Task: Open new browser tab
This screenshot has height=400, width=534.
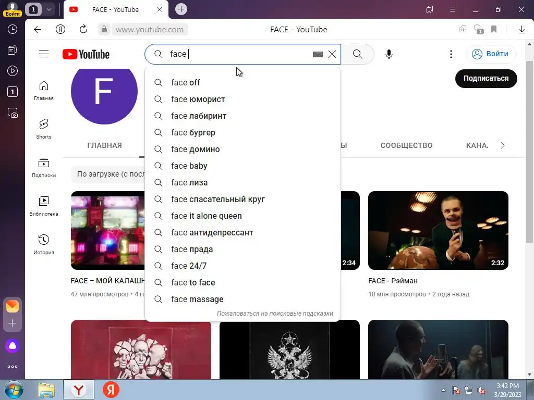Action: (181, 9)
